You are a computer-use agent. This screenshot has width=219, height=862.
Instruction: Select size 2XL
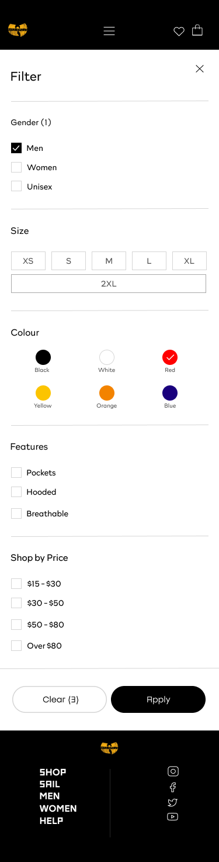point(109,284)
